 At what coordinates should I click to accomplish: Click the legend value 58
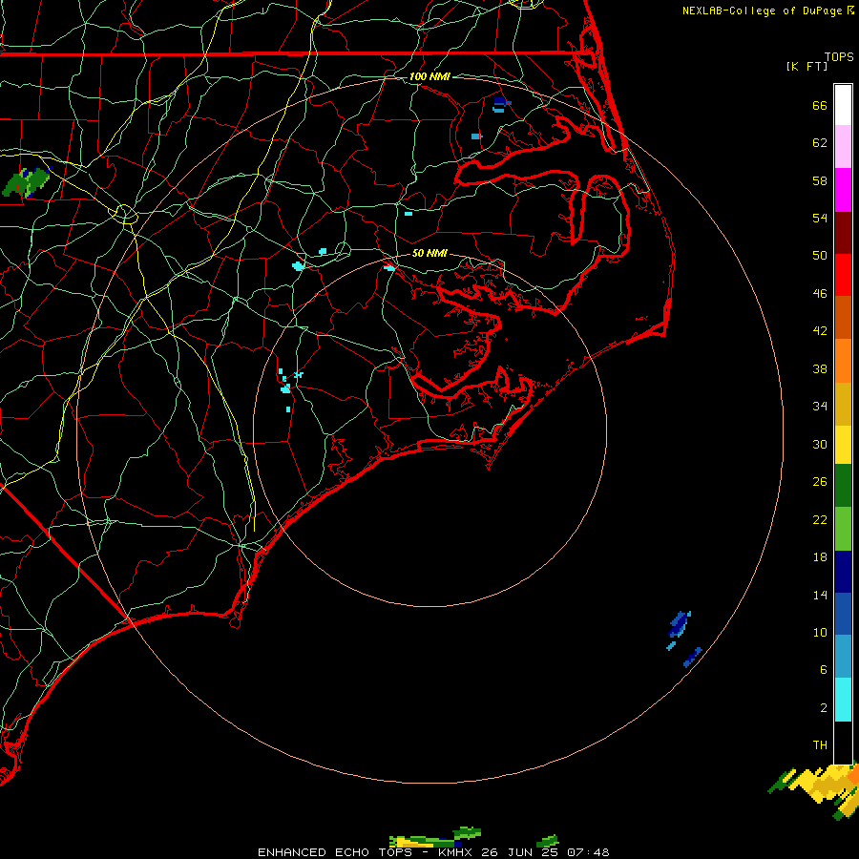[820, 180]
